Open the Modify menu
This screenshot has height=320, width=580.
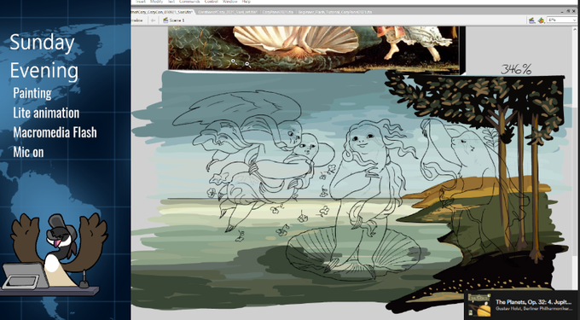(x=156, y=2)
